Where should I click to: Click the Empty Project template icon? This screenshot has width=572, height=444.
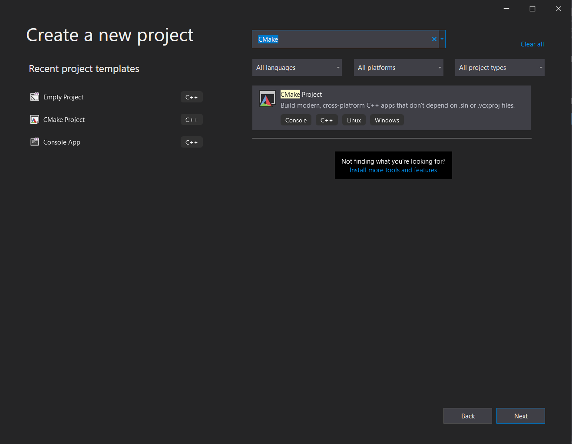[x=35, y=97]
